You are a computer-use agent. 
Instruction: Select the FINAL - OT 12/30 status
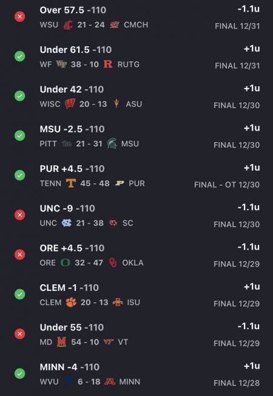(227, 185)
